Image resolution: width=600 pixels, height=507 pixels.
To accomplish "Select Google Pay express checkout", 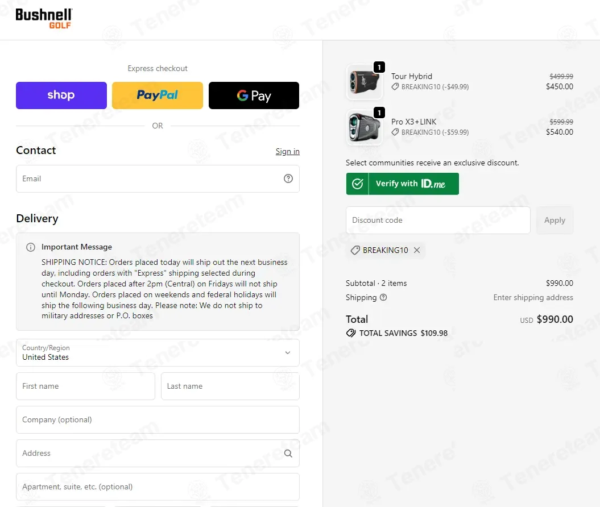I will (x=254, y=95).
